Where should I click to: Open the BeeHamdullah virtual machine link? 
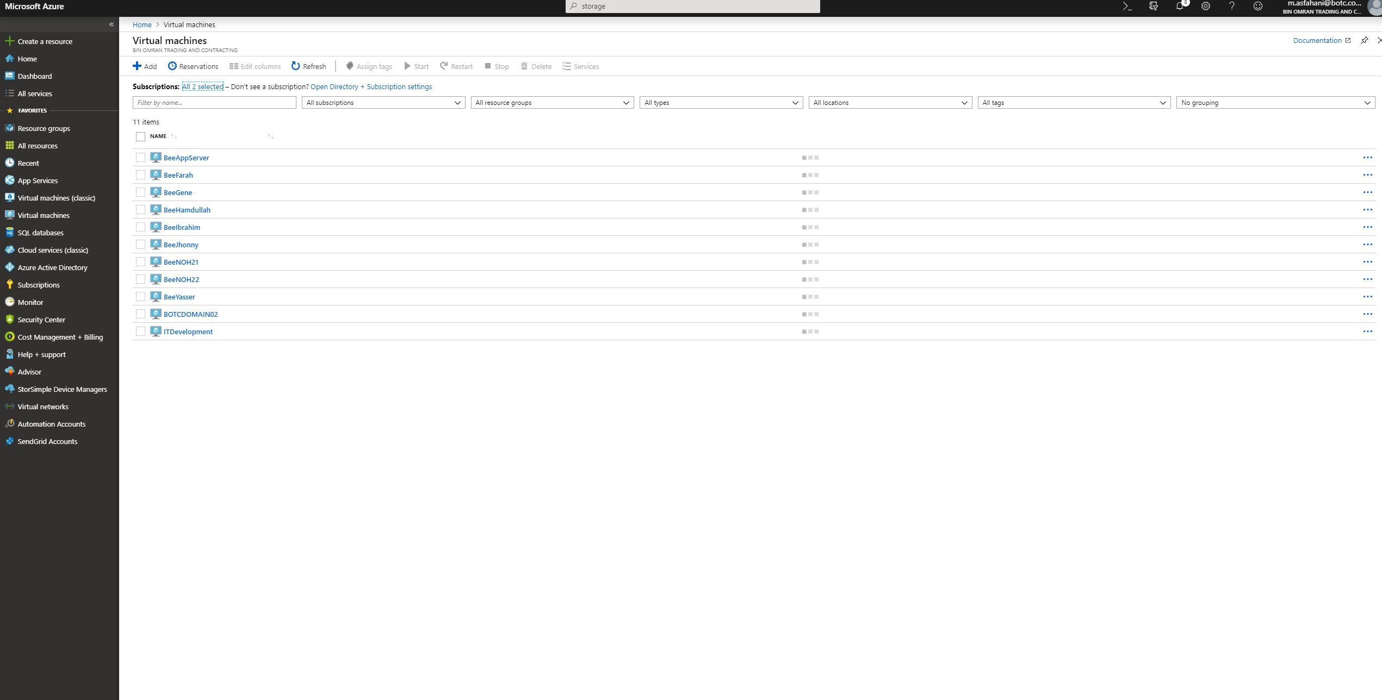(187, 210)
